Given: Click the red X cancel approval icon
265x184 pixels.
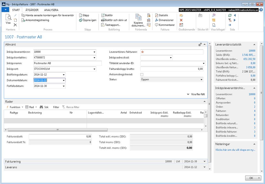Looking at the screenshot, I should tap(181, 20).
